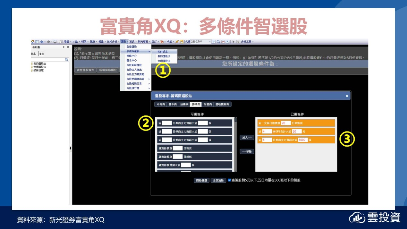Expand the 台股券商進出表 submenu
The height and width of the screenshot is (229, 407).
(136, 79)
